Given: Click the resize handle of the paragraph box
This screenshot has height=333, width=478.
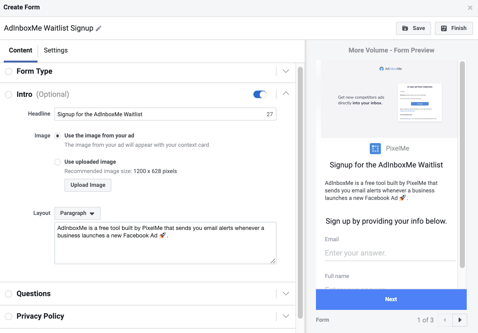Looking at the screenshot, I should pos(273,261).
